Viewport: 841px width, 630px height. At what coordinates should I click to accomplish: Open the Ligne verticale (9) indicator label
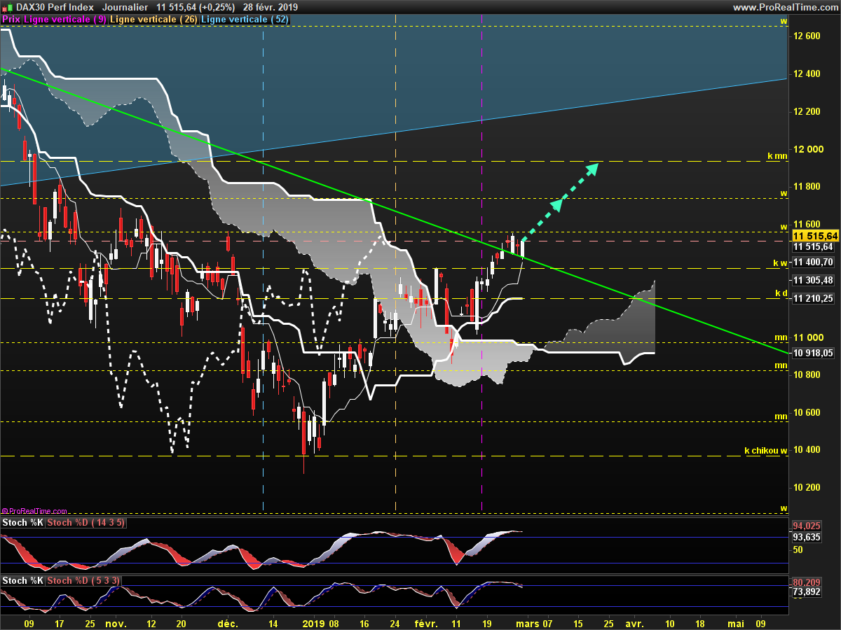pyautogui.click(x=65, y=20)
